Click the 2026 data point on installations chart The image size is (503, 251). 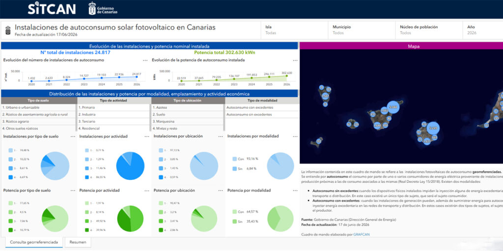click(x=137, y=77)
